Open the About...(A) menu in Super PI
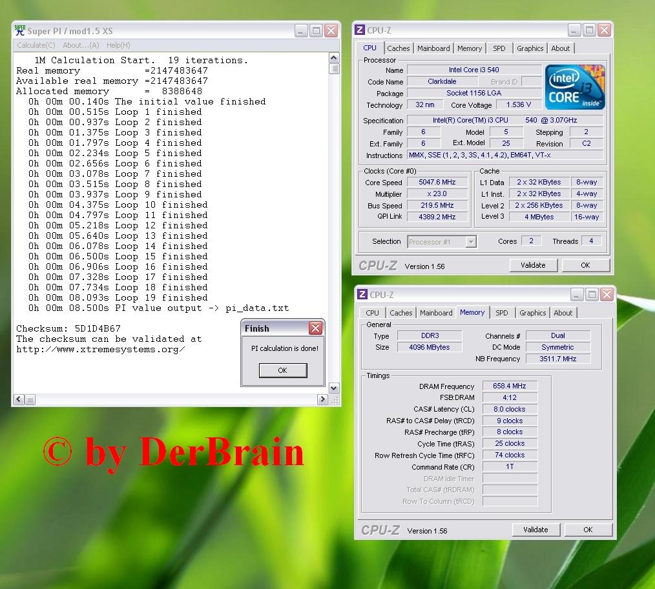 click(81, 45)
